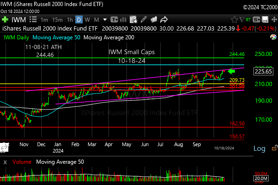This screenshot has width=278, height=185.
Task: Click the '10-18-24' date annotation
Action: point(132,61)
